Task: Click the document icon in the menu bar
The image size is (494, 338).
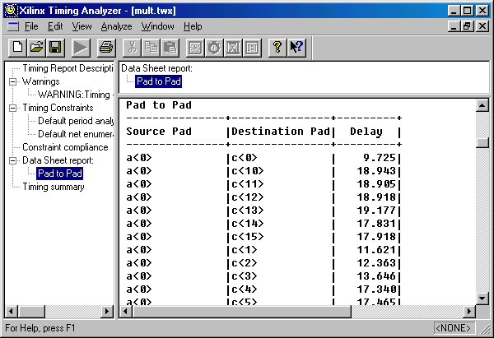Action: click(x=13, y=26)
